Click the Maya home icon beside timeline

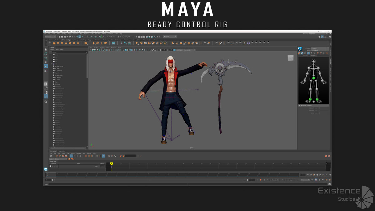46,169
